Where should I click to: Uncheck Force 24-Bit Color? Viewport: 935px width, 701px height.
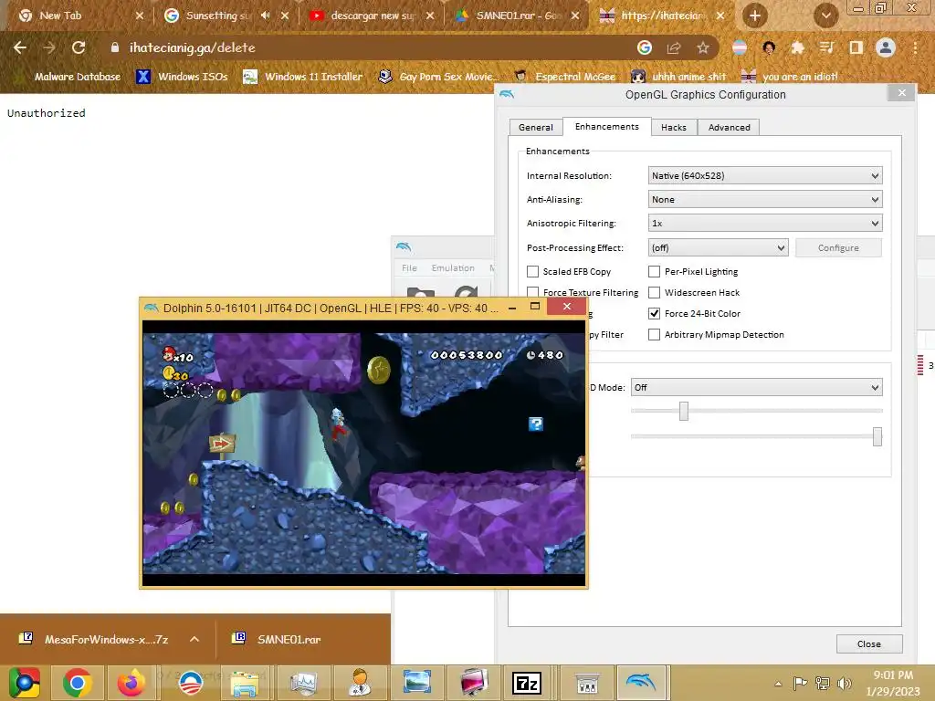coord(654,314)
